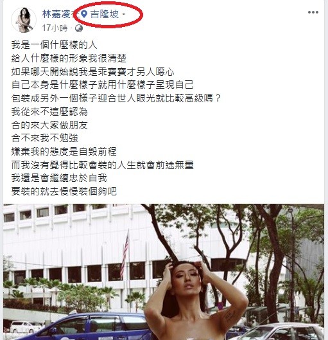The image size is (328, 340).
Task: Click the line 合的來大家做朋友
Action: point(49,125)
